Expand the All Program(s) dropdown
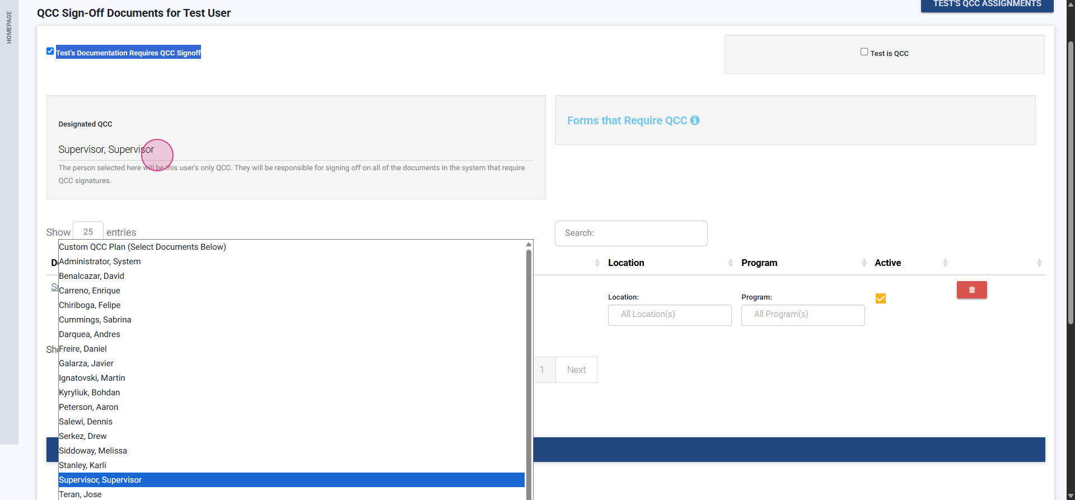This screenshot has width=1075, height=500. [803, 315]
